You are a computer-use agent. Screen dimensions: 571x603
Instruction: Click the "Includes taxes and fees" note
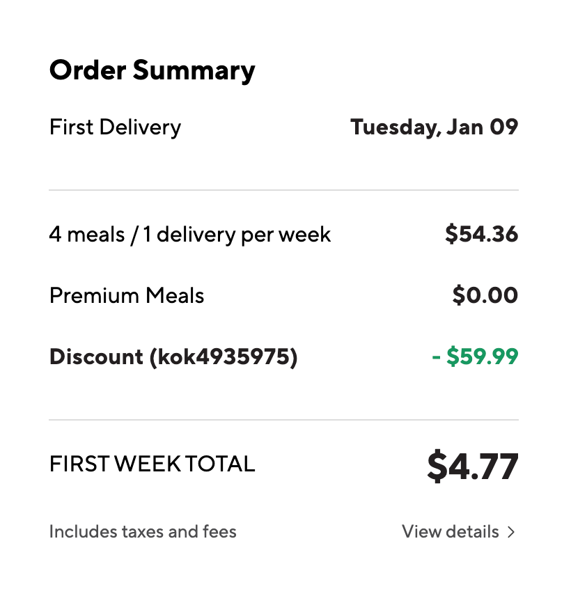coord(143,532)
